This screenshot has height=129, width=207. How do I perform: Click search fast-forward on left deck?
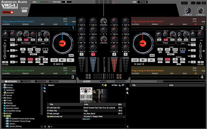[45, 59]
